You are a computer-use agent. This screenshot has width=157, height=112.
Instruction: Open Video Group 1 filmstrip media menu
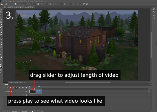[26, 92]
